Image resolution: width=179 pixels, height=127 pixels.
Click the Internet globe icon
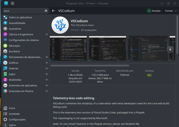pos(5,68)
